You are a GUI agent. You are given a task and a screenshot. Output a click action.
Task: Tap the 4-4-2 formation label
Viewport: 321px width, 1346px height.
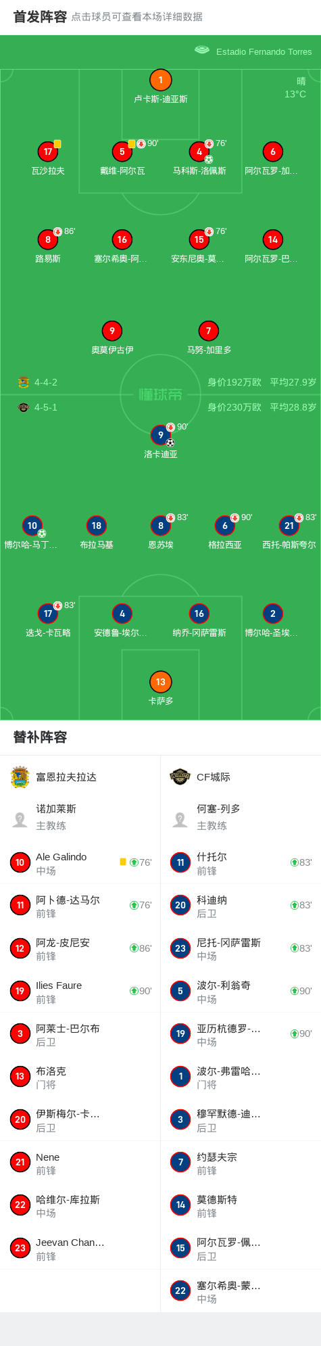46,382
